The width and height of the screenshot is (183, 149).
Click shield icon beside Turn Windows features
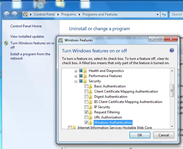coord(6,43)
